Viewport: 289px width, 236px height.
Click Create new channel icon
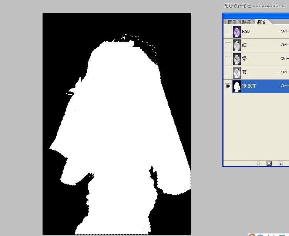click(x=280, y=163)
